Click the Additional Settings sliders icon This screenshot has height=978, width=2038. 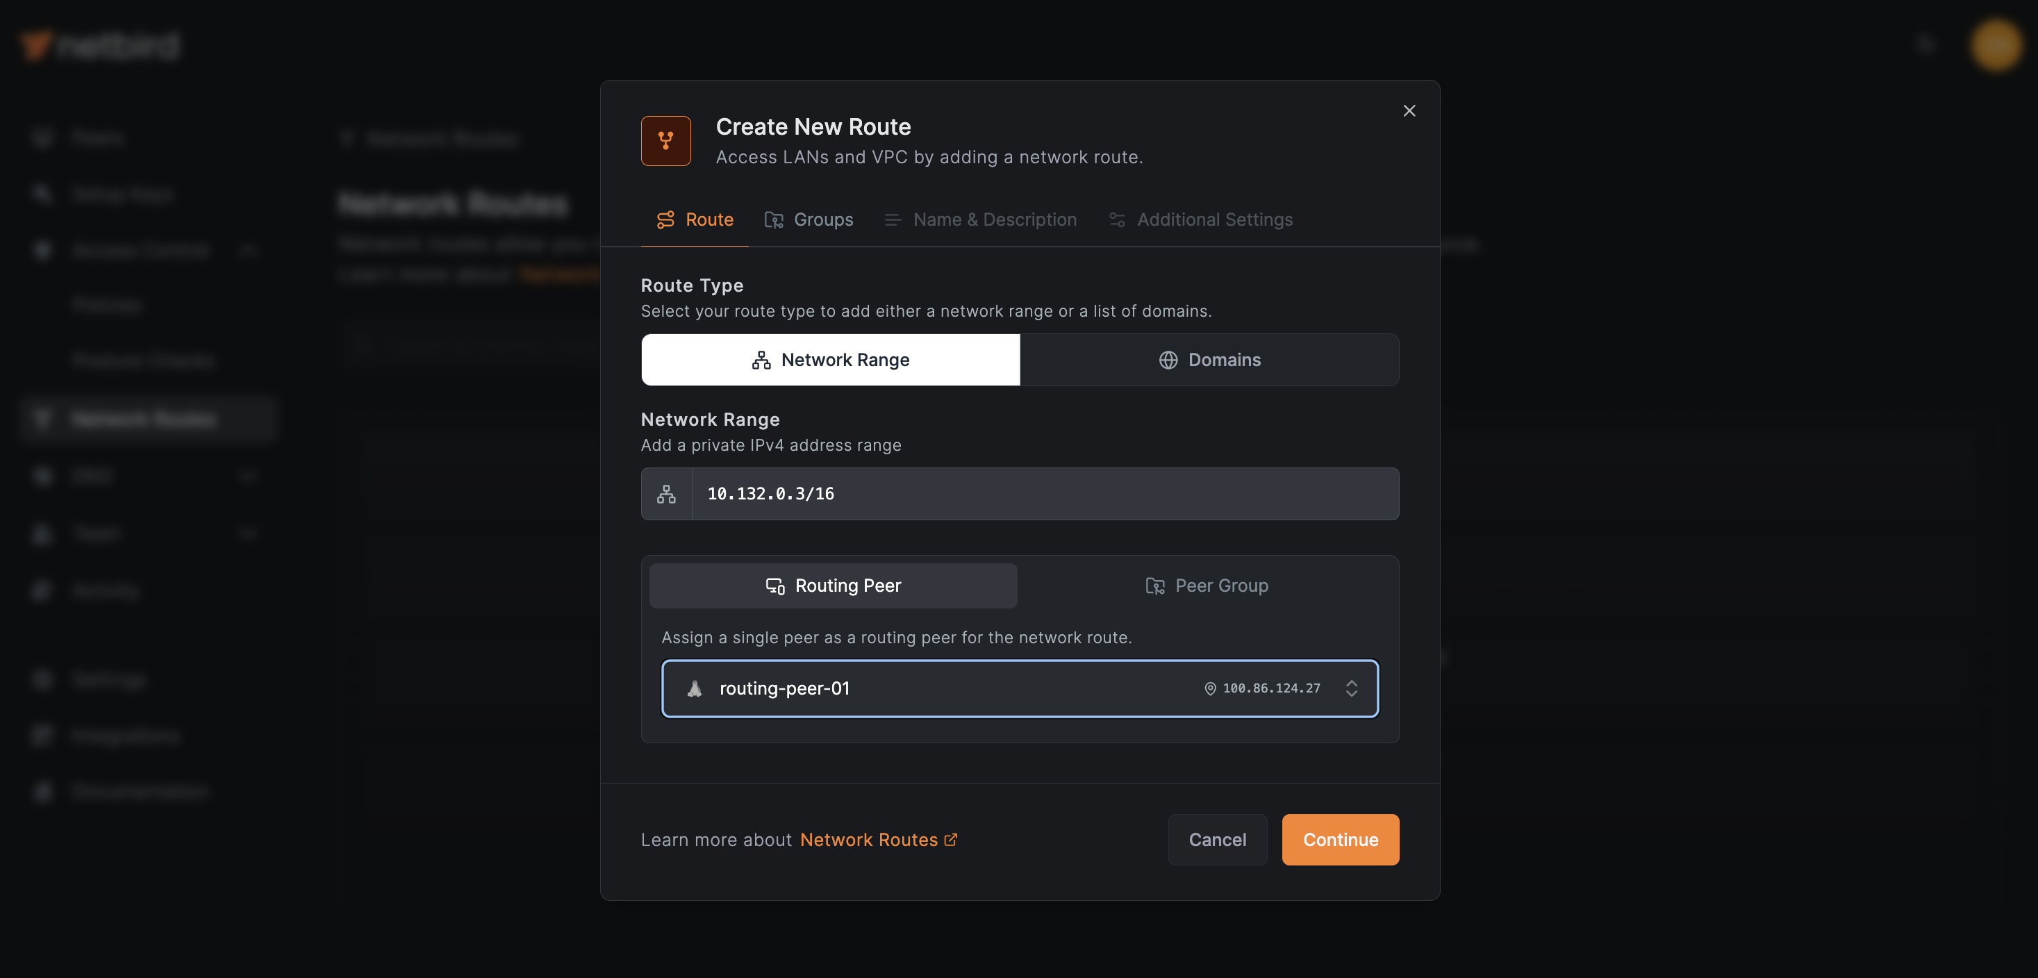[1117, 220]
